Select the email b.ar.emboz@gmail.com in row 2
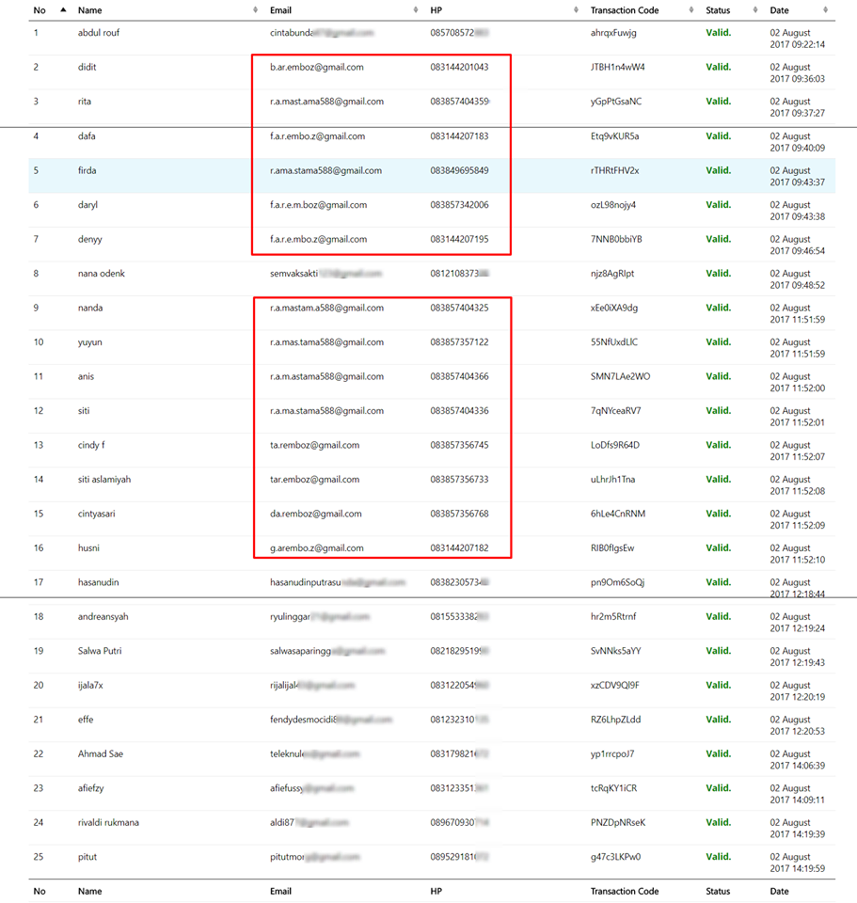 316,67
